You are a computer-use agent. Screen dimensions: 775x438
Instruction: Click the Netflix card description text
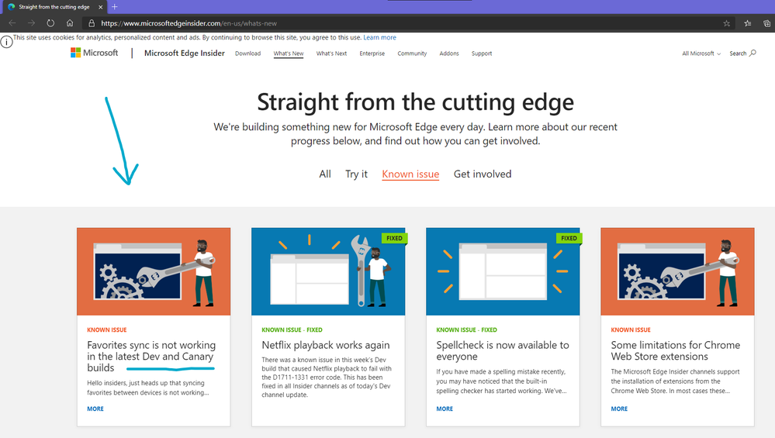(327, 378)
